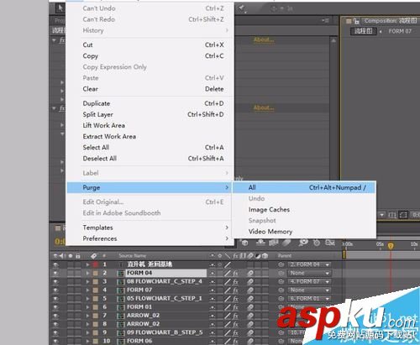Click the composition icon of ARROW_02 layer 7
This screenshot has height=345, width=420.
click(121, 316)
